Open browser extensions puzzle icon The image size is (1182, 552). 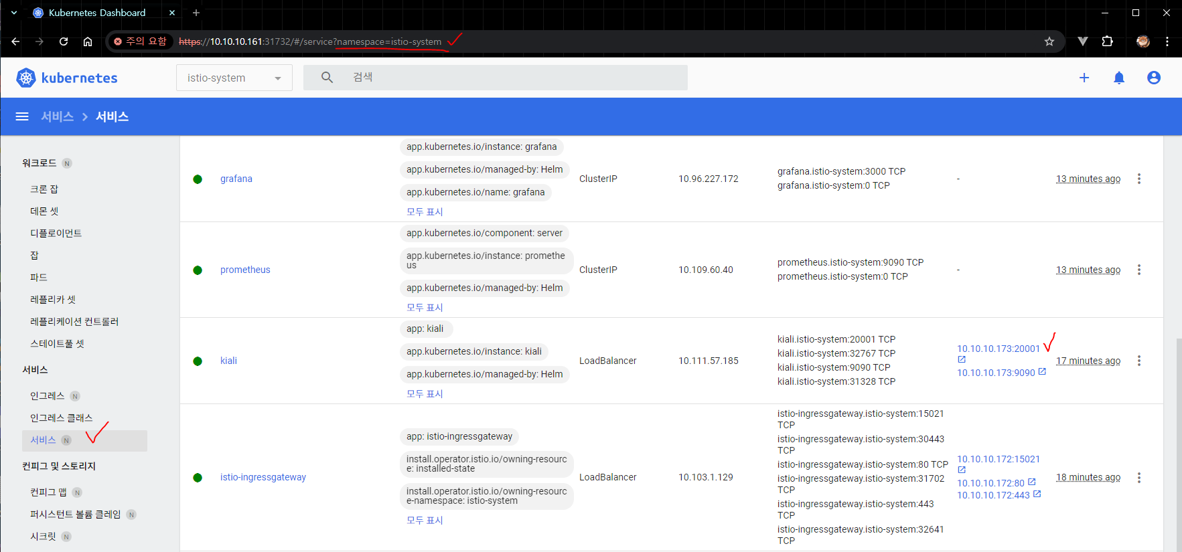(x=1108, y=41)
